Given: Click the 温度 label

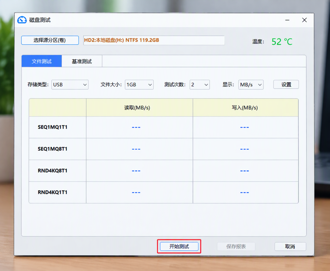Looking at the screenshot, I should pos(258,42).
